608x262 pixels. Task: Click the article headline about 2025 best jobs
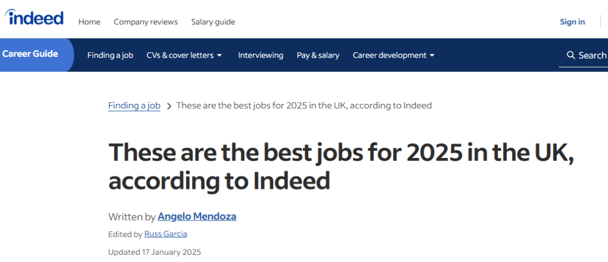[341, 166]
